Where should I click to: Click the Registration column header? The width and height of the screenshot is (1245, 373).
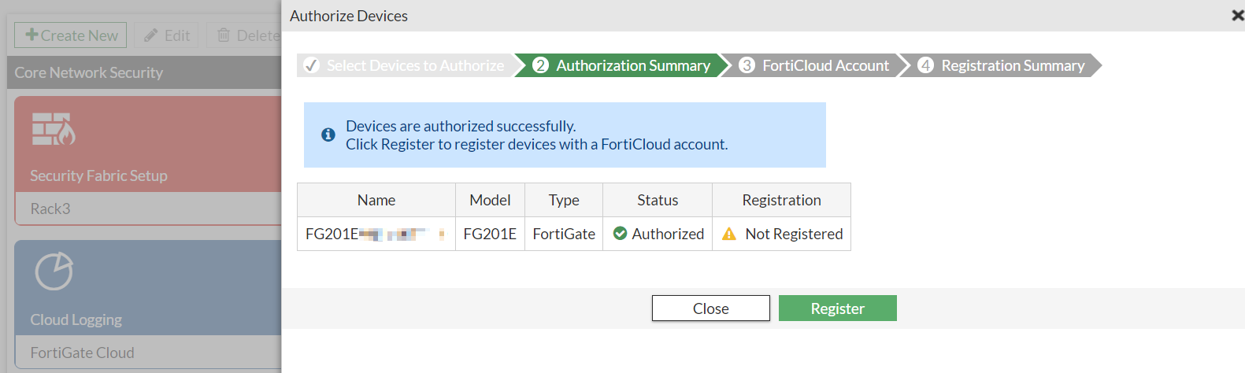(781, 200)
